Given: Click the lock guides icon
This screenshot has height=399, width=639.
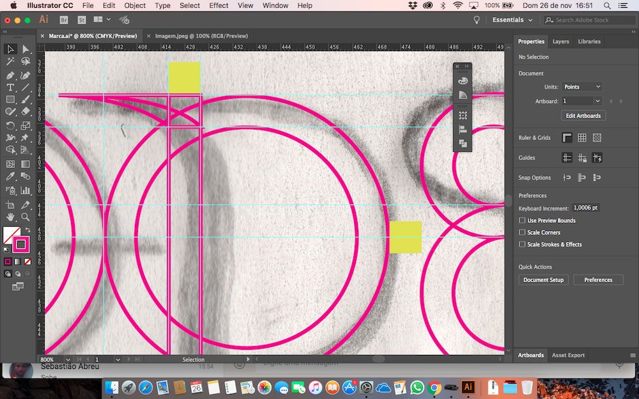Looking at the screenshot, I should (581, 158).
